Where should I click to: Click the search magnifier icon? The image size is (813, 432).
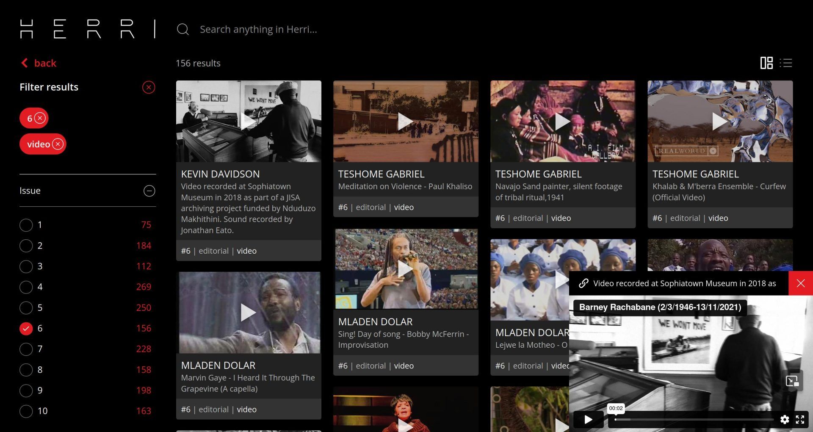click(x=183, y=29)
